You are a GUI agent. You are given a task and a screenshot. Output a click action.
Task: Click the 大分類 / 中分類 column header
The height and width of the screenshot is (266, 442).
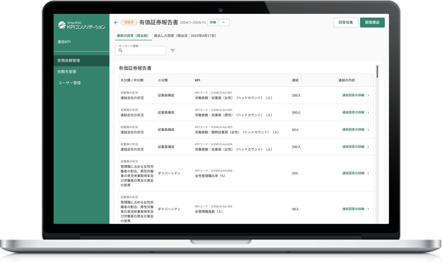[x=132, y=80]
